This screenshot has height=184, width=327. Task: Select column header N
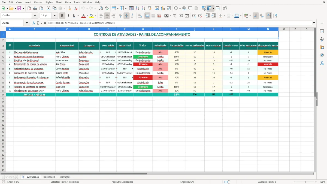point(268,29)
